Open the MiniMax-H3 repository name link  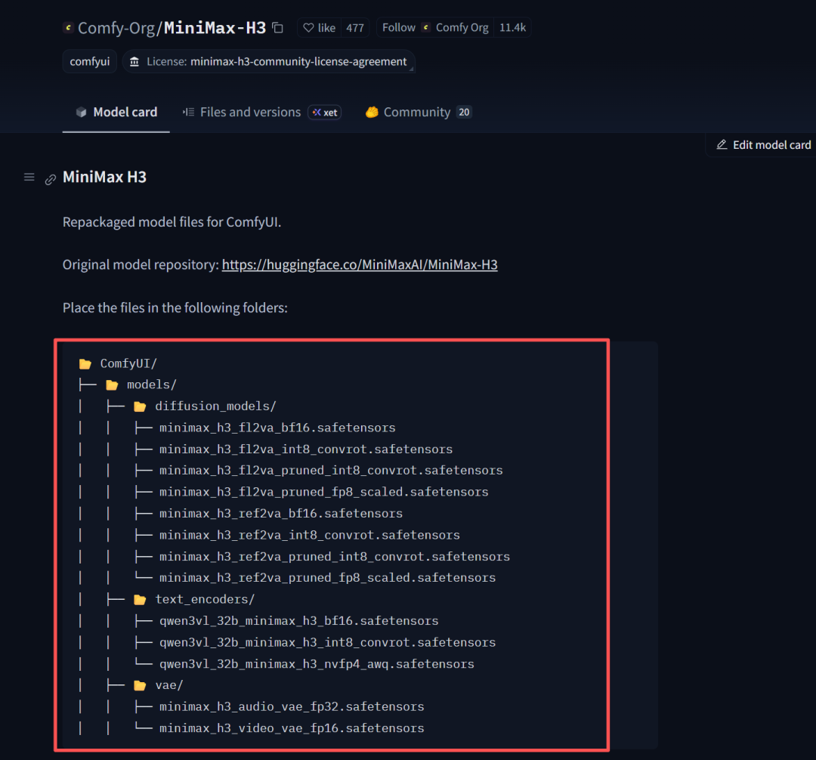coord(215,27)
